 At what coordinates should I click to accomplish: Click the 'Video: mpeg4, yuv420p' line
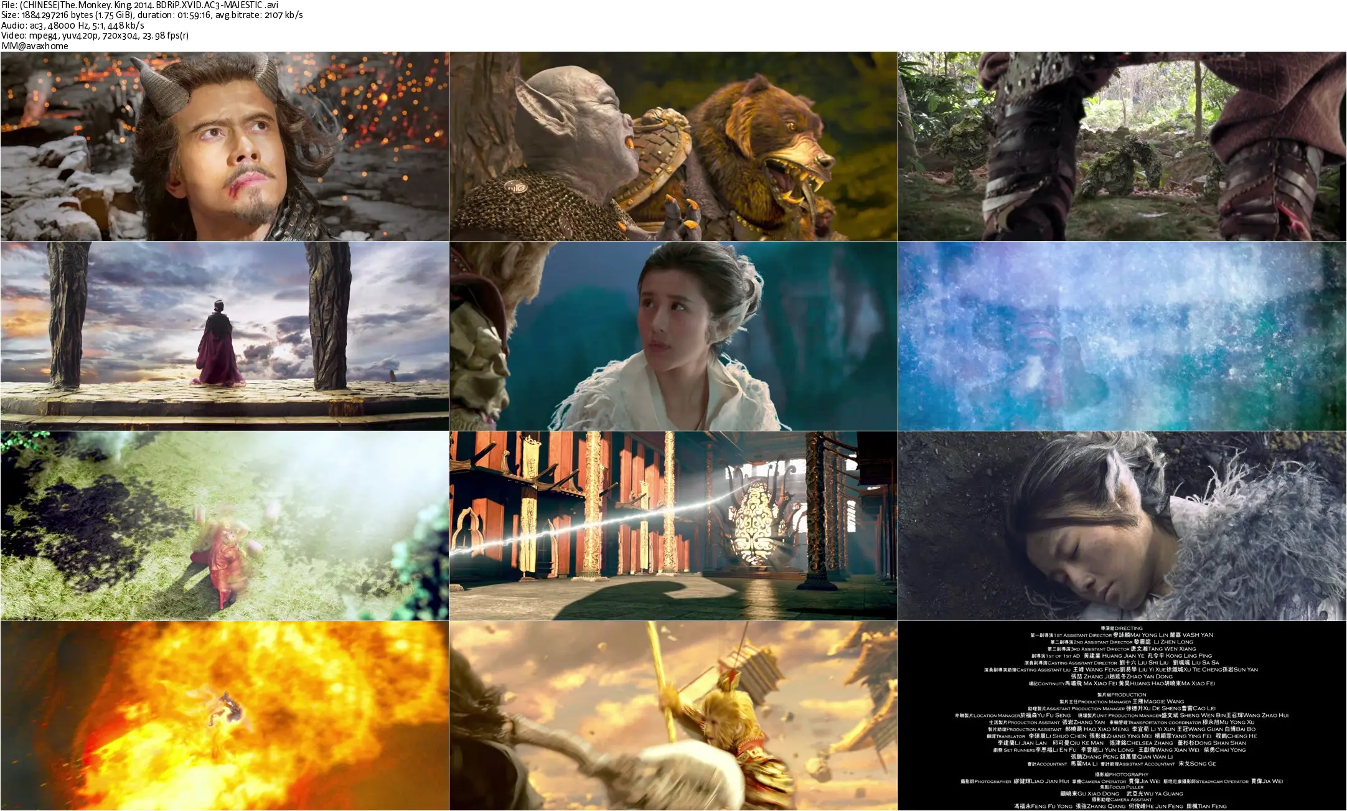tap(95, 35)
